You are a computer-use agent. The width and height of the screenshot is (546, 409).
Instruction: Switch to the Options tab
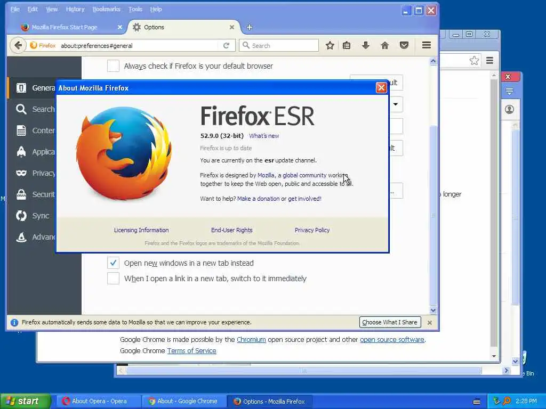[184, 27]
